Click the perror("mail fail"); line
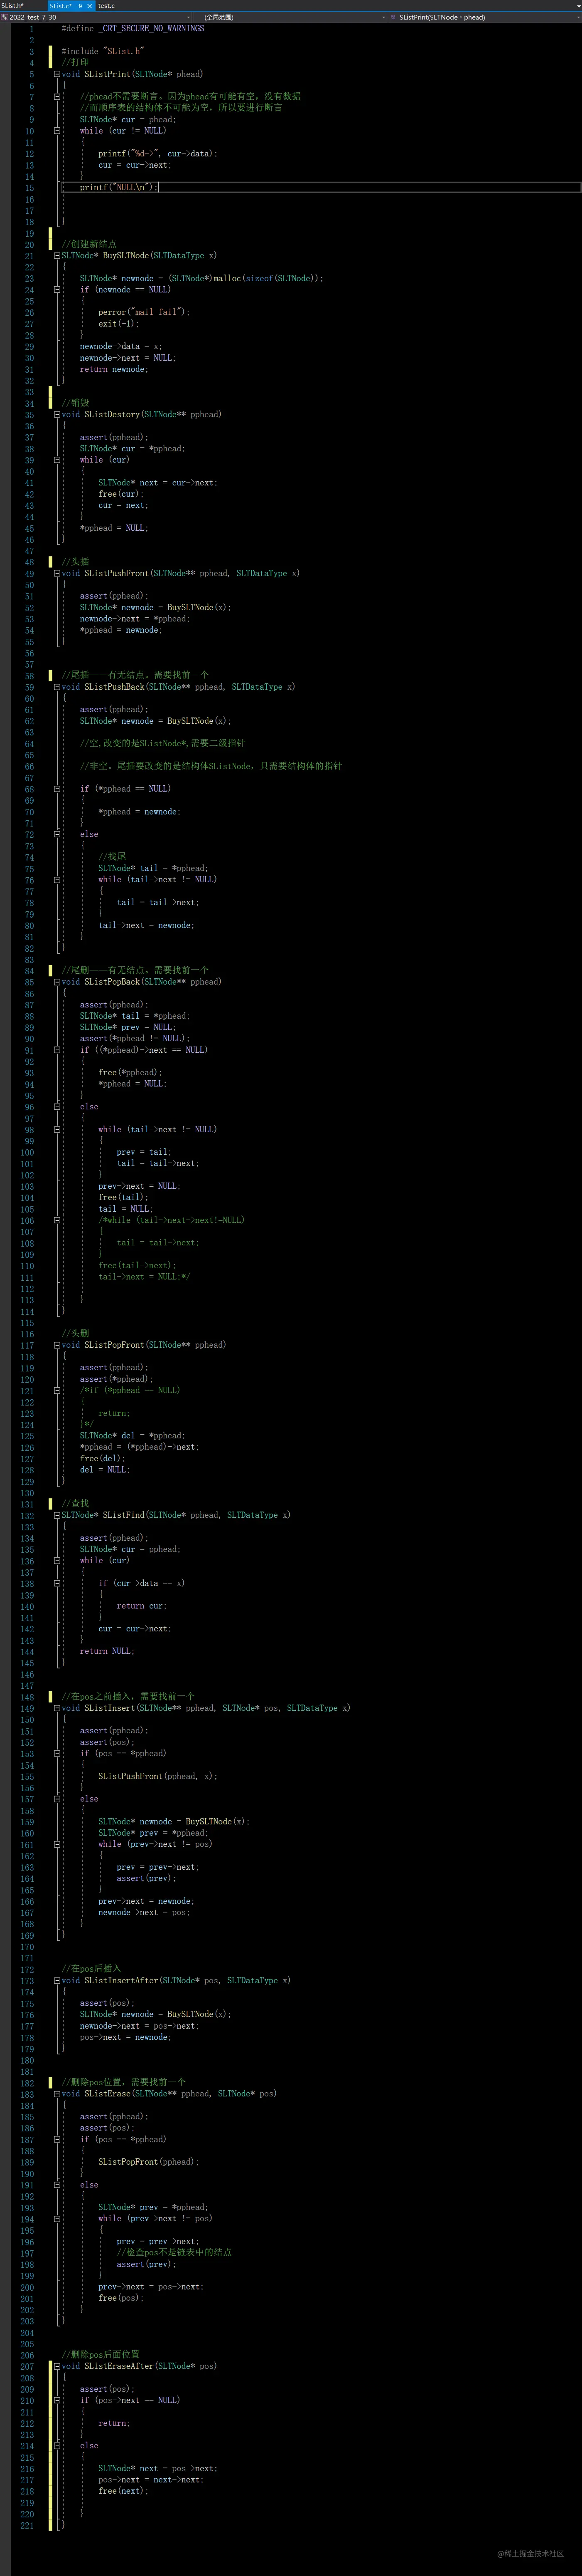 point(144,312)
